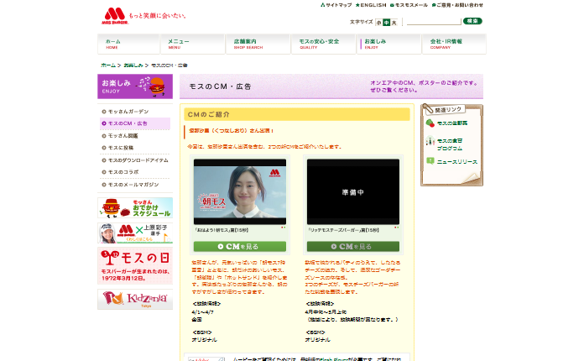
Task: Click CMを見る under リッチモスチーズバーガー video
Action: pyautogui.click(x=353, y=247)
